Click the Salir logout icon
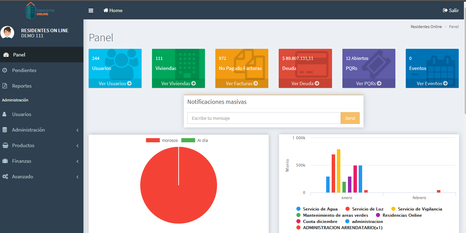Viewport: 466px width, 233px height. tap(445, 10)
